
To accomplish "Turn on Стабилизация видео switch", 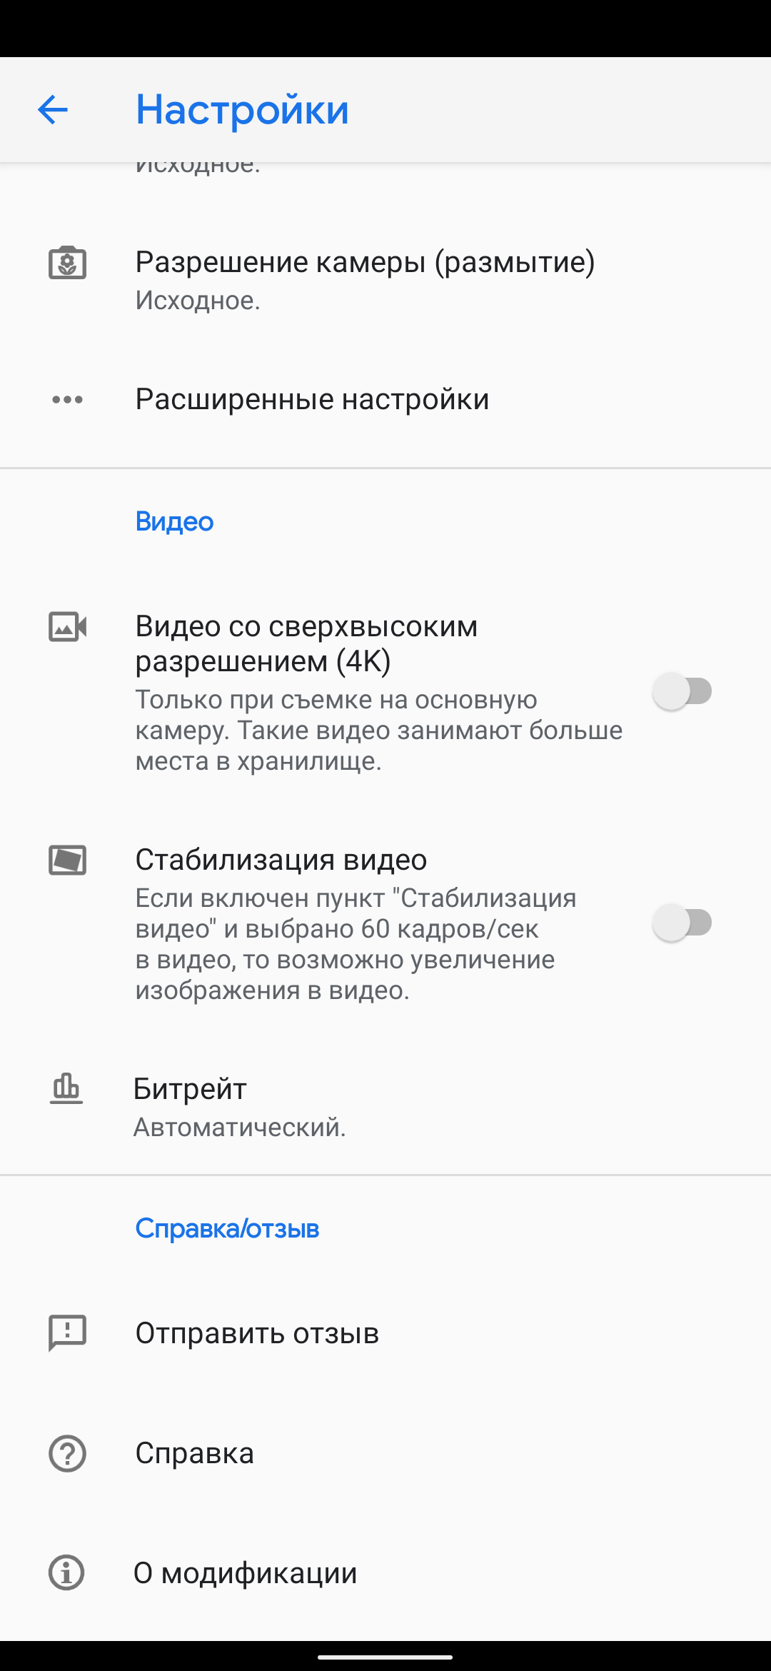I will point(682,923).
